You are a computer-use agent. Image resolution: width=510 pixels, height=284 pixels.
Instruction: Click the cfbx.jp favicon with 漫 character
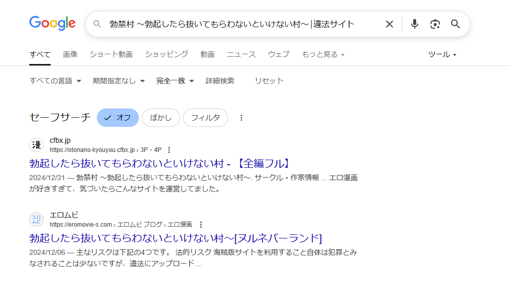[x=36, y=145]
